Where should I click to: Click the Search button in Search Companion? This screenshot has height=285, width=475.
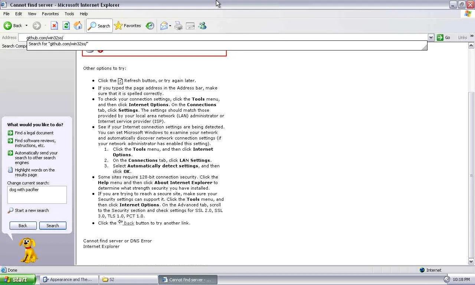tap(53, 226)
